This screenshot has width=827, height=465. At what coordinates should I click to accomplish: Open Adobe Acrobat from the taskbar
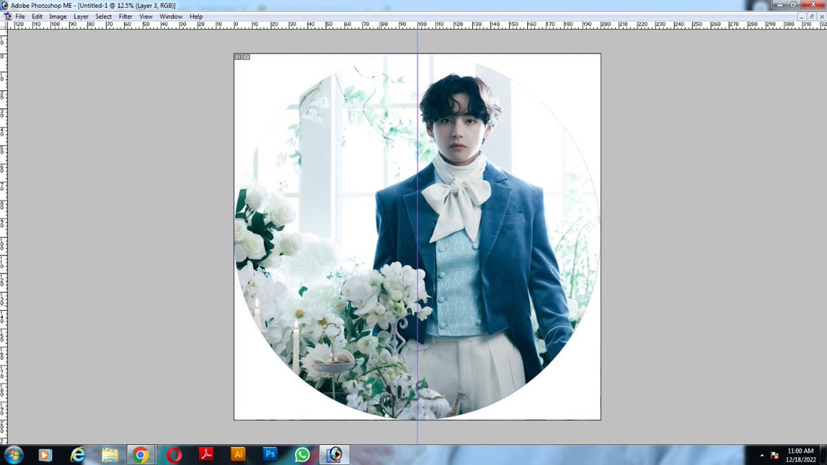point(206,455)
